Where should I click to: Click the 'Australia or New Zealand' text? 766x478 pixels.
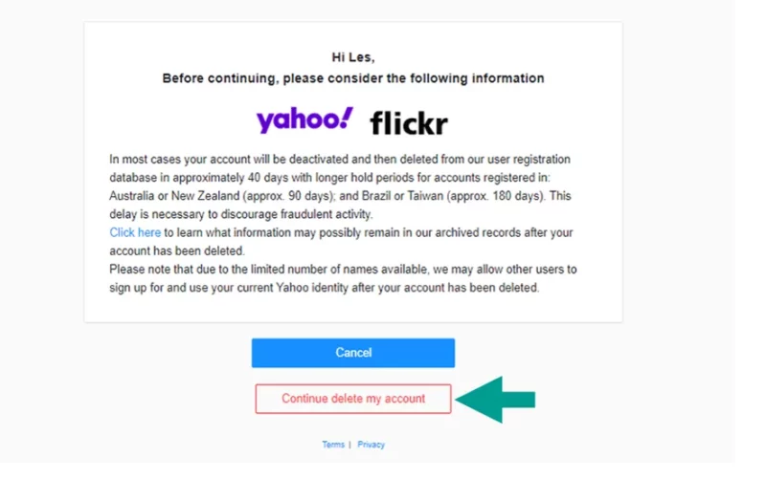click(174, 196)
